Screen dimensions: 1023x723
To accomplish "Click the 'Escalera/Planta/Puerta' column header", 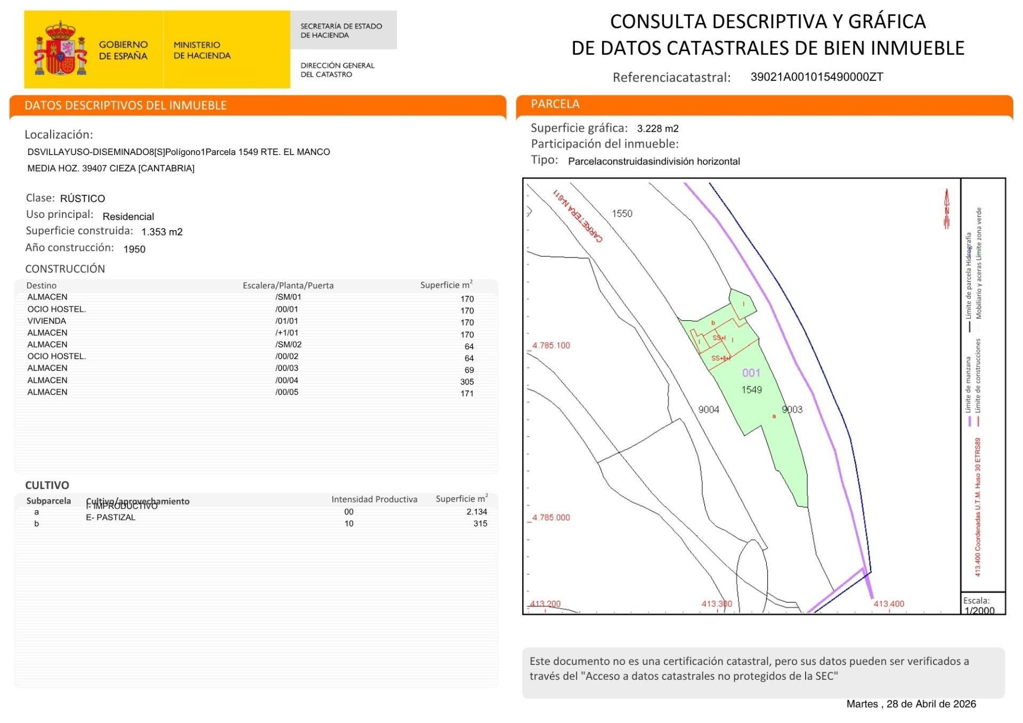I will point(288,286).
